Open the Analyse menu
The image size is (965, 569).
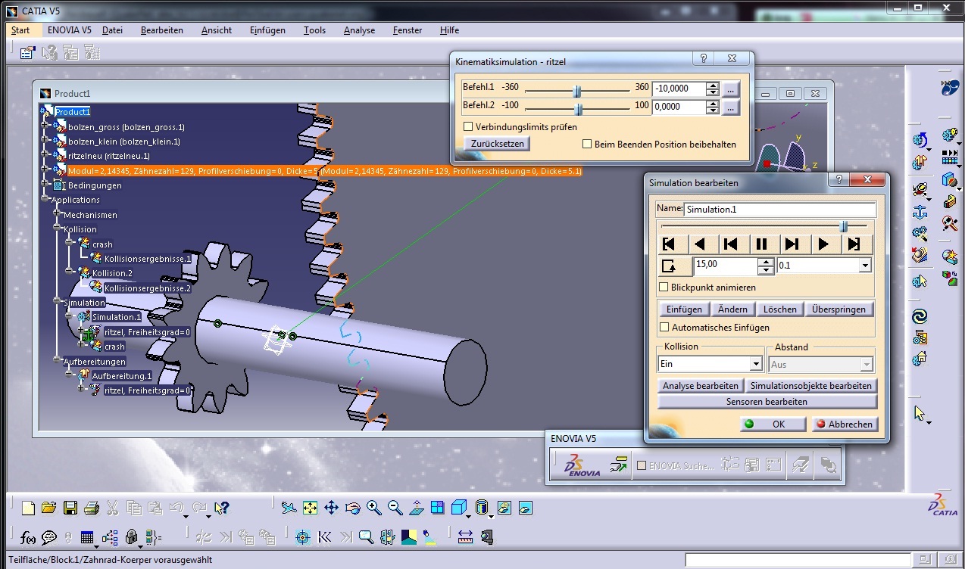click(x=359, y=30)
